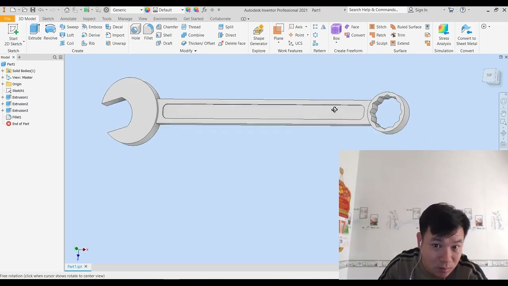The image size is (508, 286).
Task: Select the Emboss tool
Action: tap(92, 27)
